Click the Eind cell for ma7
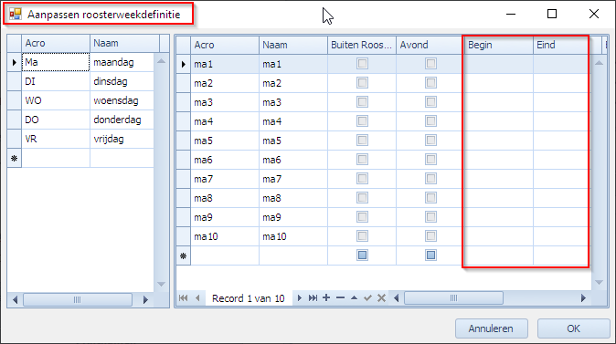 coord(562,179)
